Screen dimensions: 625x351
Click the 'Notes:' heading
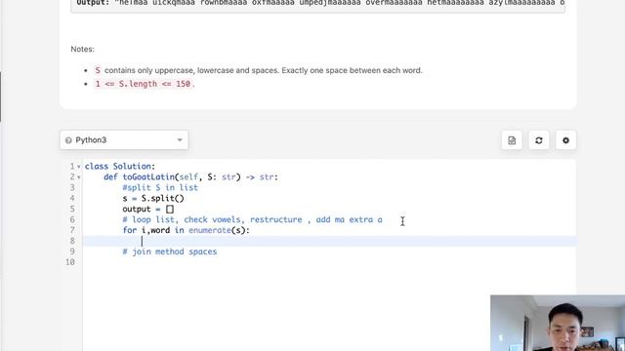pyautogui.click(x=82, y=49)
